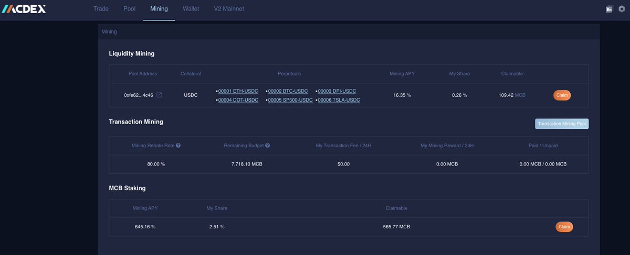
Task: Claim the 565.77 MCB staking reward
Action: click(564, 227)
